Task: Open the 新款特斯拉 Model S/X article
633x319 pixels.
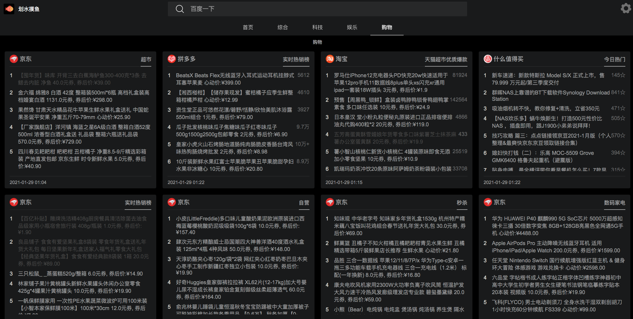Action: (548, 79)
